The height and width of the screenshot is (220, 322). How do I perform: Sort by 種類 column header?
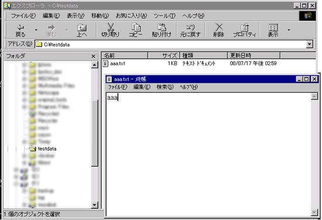203,55
